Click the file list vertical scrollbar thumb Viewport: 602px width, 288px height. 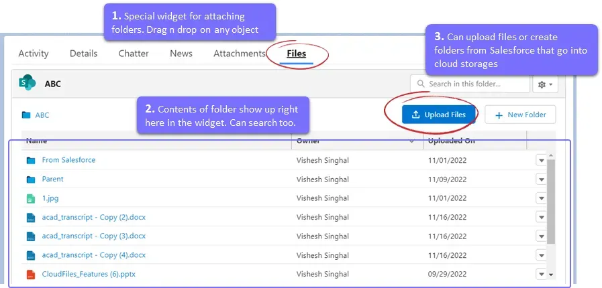(550, 202)
